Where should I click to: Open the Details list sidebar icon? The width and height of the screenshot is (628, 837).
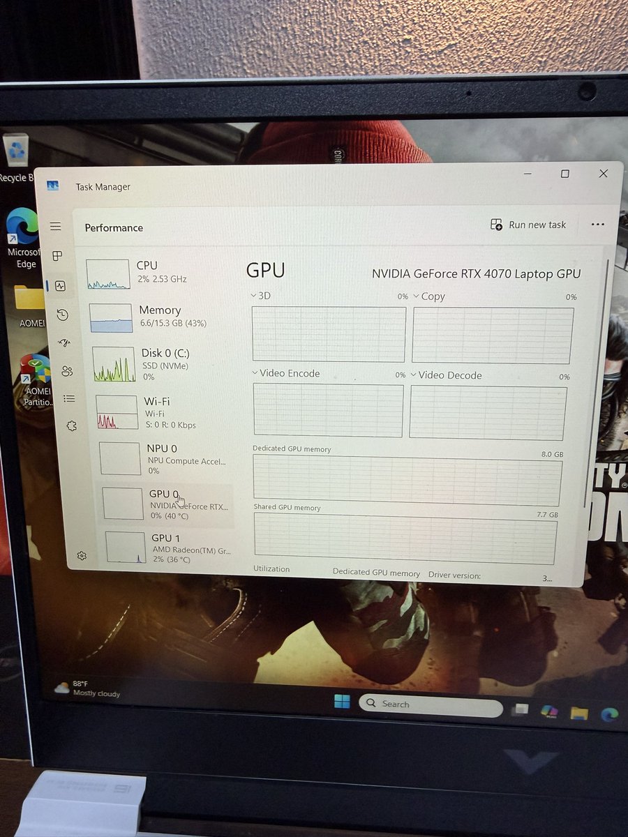[x=69, y=398]
